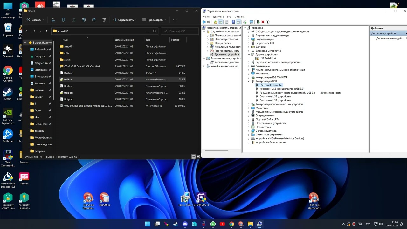Collapse the Другие устройства category
The image size is (407, 229).
[x=249, y=54]
